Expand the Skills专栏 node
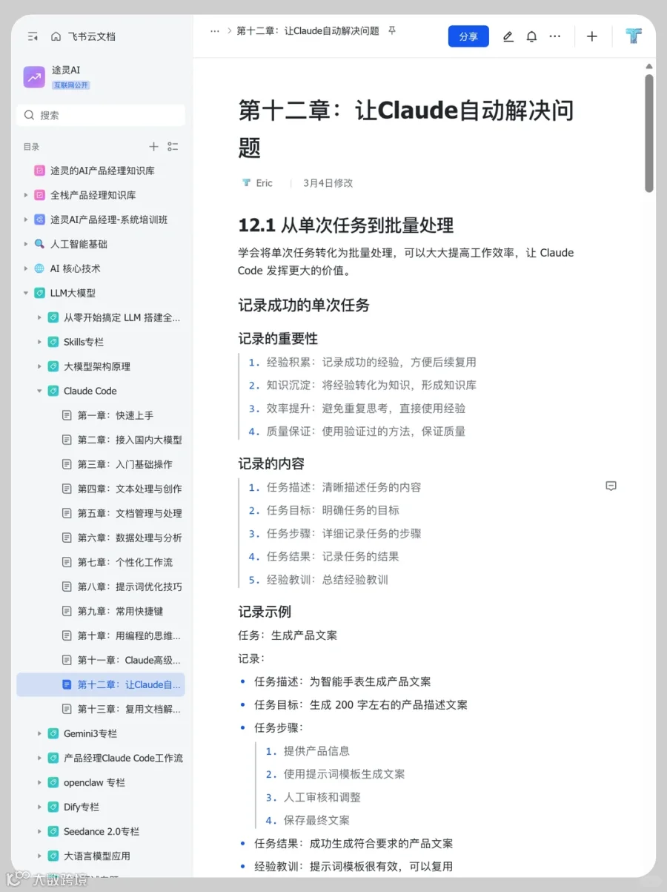Screen dimensions: 667x892 point(39,342)
